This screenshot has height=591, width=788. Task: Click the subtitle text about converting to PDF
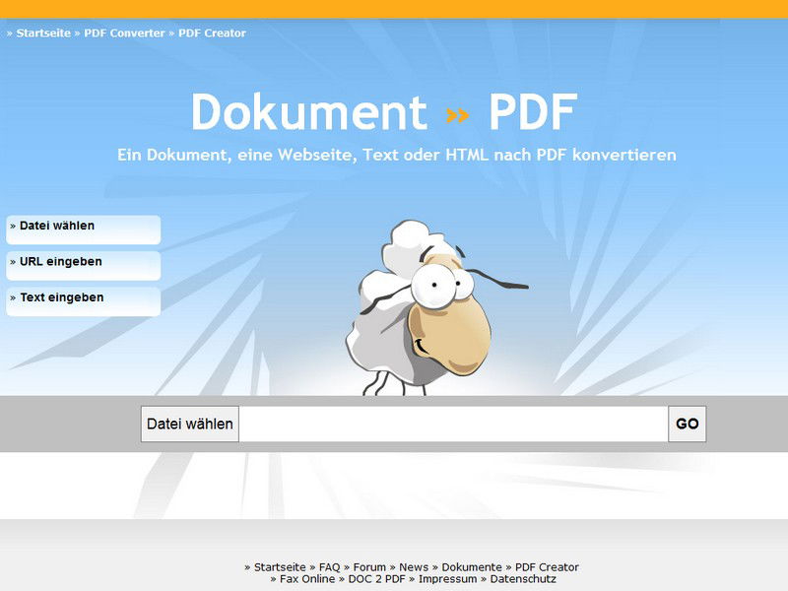point(397,155)
